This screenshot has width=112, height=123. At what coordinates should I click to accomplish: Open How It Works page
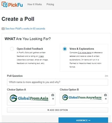(x=35, y=4)
